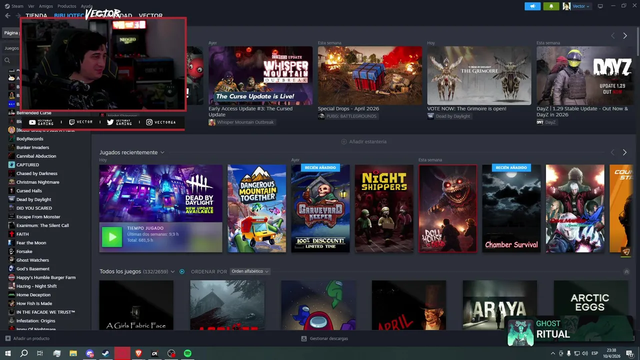The image size is (640, 360).
Task: Open the Steam announcements megaphone button
Action: (x=532, y=6)
